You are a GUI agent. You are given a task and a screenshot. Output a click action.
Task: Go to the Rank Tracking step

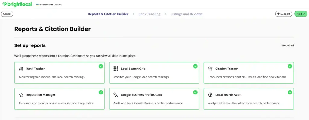(149, 14)
